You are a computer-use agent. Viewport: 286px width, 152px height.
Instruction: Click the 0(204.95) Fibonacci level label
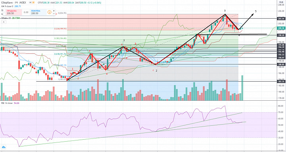click(62, 14)
